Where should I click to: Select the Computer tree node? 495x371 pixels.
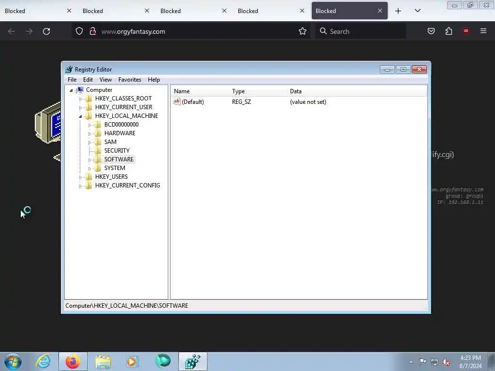point(99,89)
